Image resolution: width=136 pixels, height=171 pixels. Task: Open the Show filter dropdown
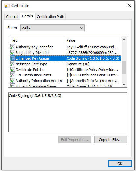pyautogui.click(x=52, y=28)
